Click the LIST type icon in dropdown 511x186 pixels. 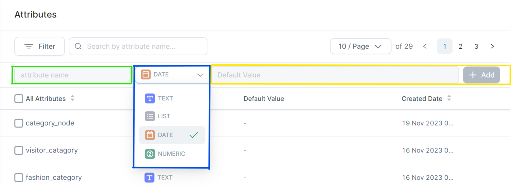(x=150, y=116)
